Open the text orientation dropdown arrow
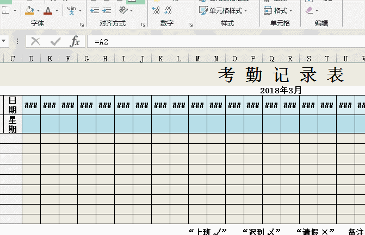 (131, 10)
